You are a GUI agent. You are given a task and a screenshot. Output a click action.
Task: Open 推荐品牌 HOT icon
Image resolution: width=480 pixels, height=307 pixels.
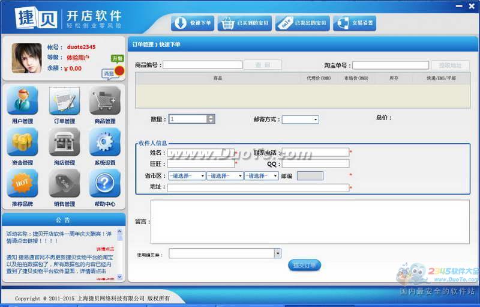coord(22,183)
